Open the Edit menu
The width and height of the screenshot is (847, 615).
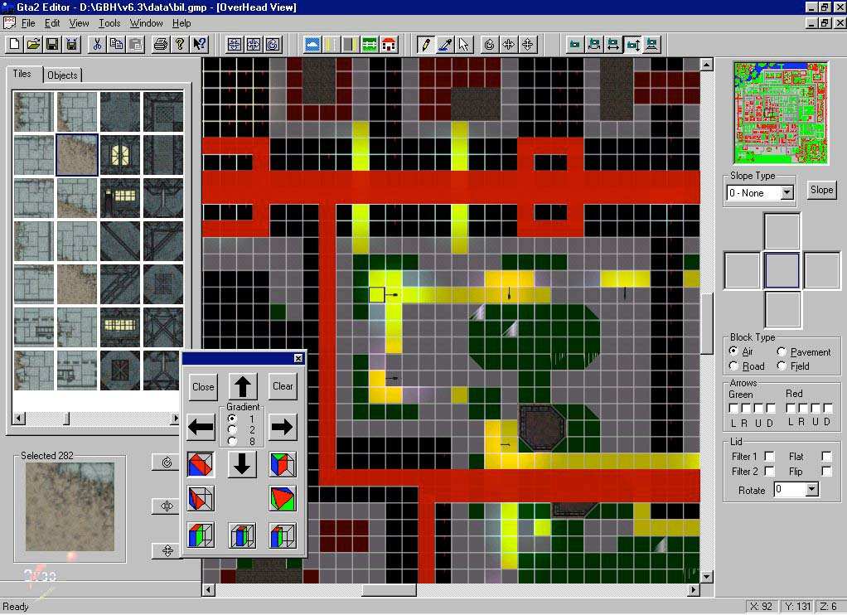pos(52,23)
